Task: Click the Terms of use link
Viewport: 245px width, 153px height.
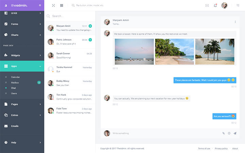Action: (204, 149)
